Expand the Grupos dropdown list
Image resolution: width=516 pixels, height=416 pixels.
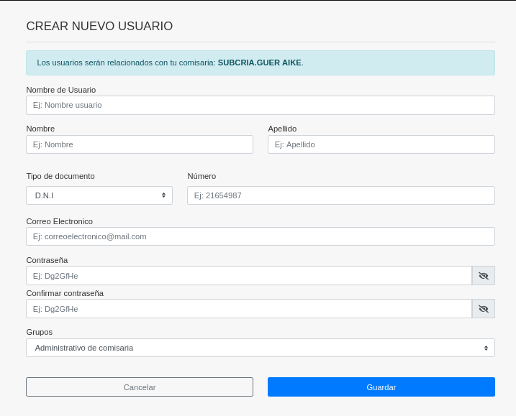pos(261,348)
